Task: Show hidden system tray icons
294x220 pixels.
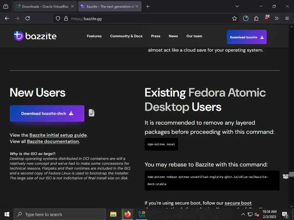Action: (x=243, y=214)
